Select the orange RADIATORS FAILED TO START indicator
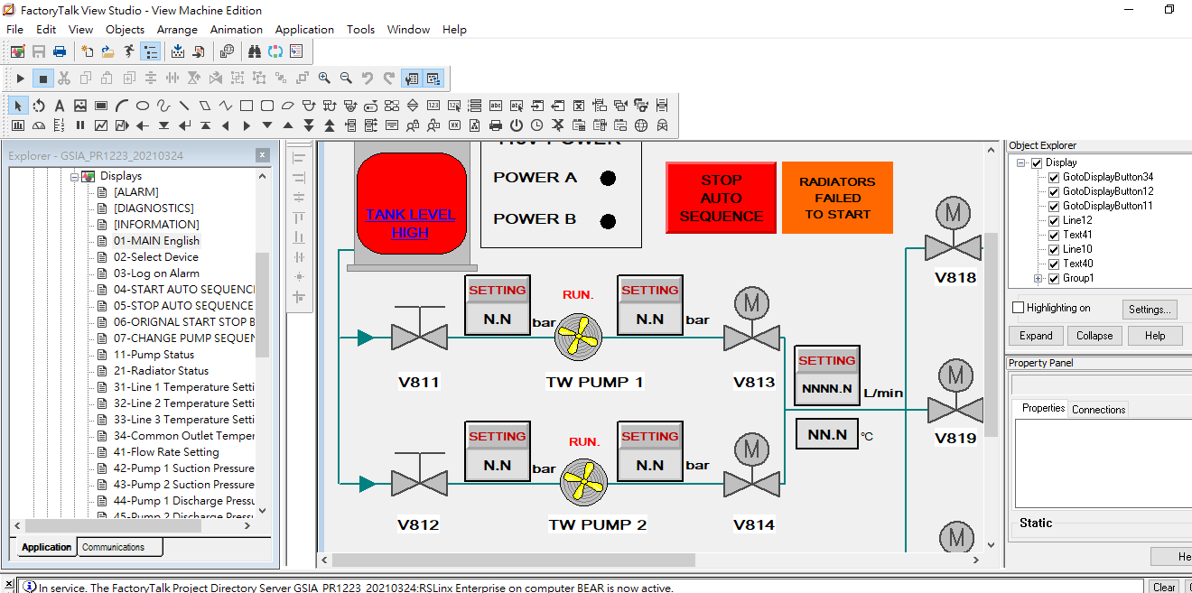This screenshot has width=1192, height=593. pos(837,198)
